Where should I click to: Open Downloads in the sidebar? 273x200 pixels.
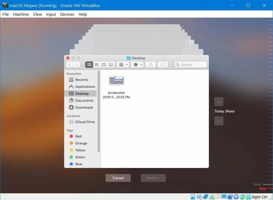point(81,107)
